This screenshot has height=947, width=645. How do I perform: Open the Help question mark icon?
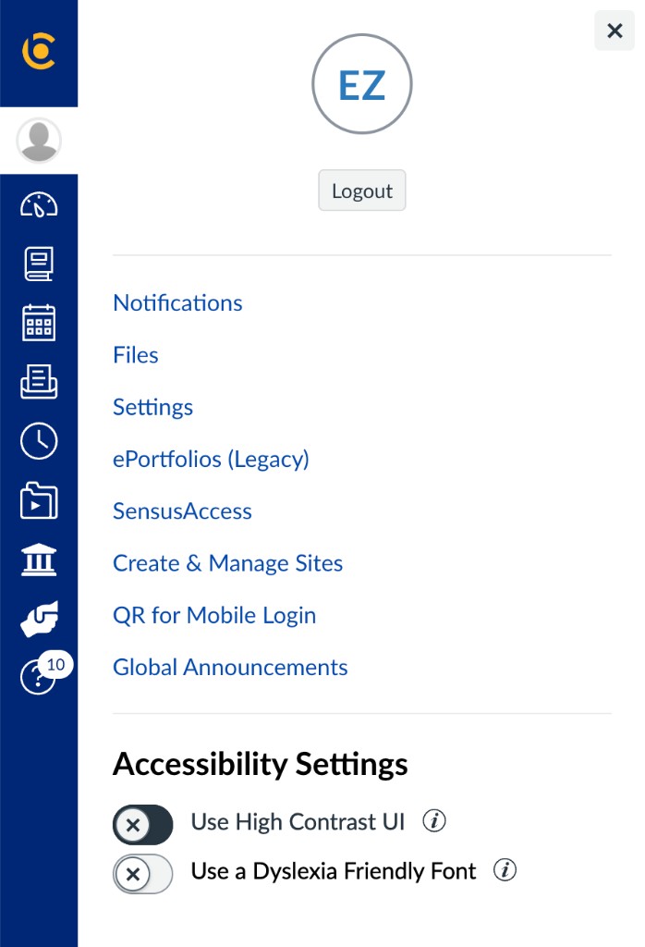click(x=37, y=678)
